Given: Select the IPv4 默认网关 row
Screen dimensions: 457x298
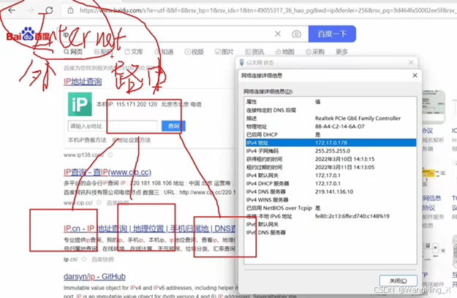Looking at the screenshot, I should click(331, 175).
